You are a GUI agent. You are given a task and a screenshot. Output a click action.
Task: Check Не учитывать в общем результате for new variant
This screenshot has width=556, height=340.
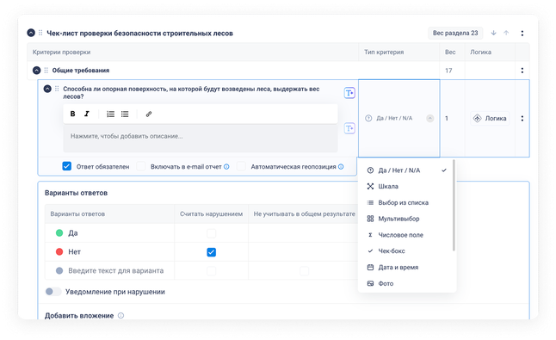point(304,271)
